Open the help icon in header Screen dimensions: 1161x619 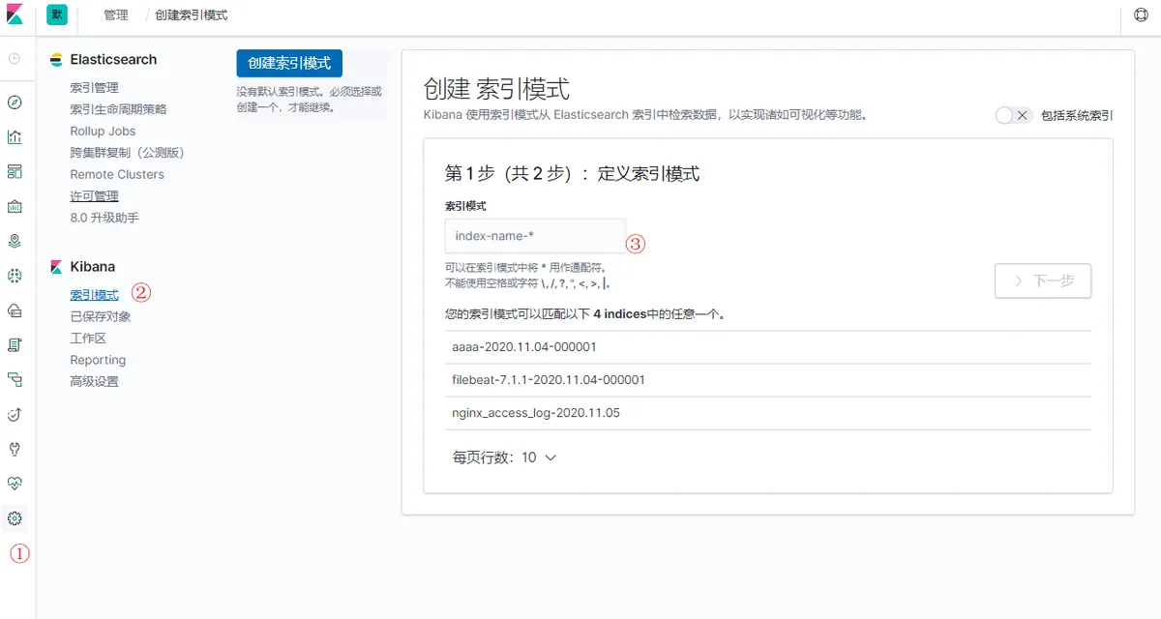coord(1141,15)
